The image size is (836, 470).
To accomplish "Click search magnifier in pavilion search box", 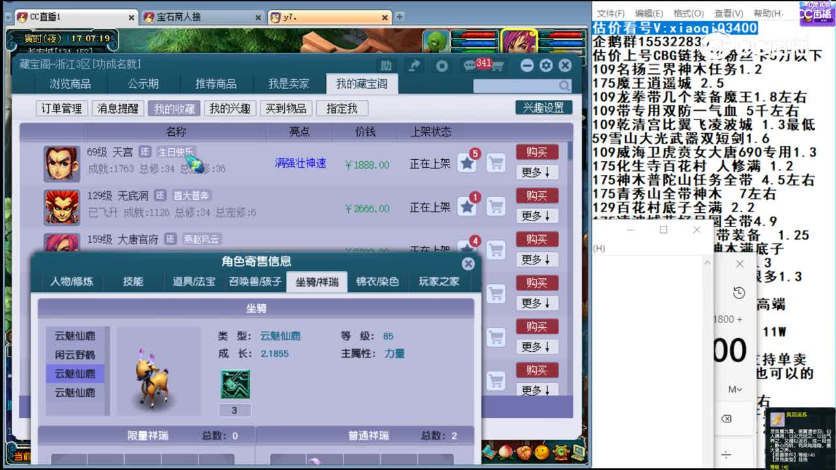I will (x=564, y=86).
